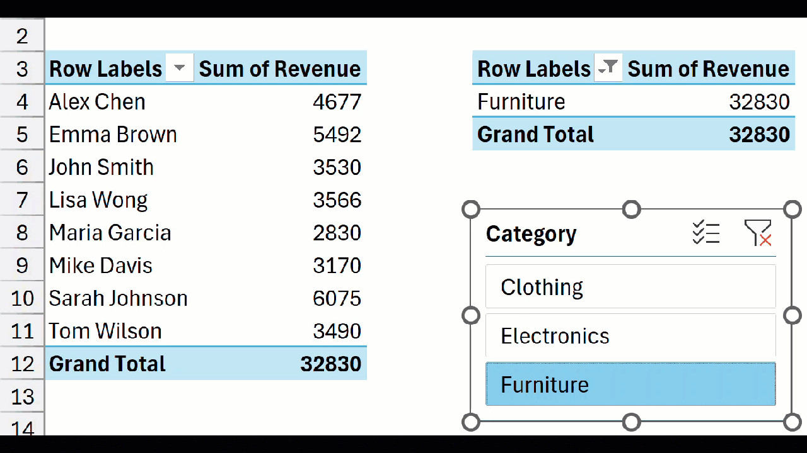Click the Category slicer title

(x=531, y=233)
